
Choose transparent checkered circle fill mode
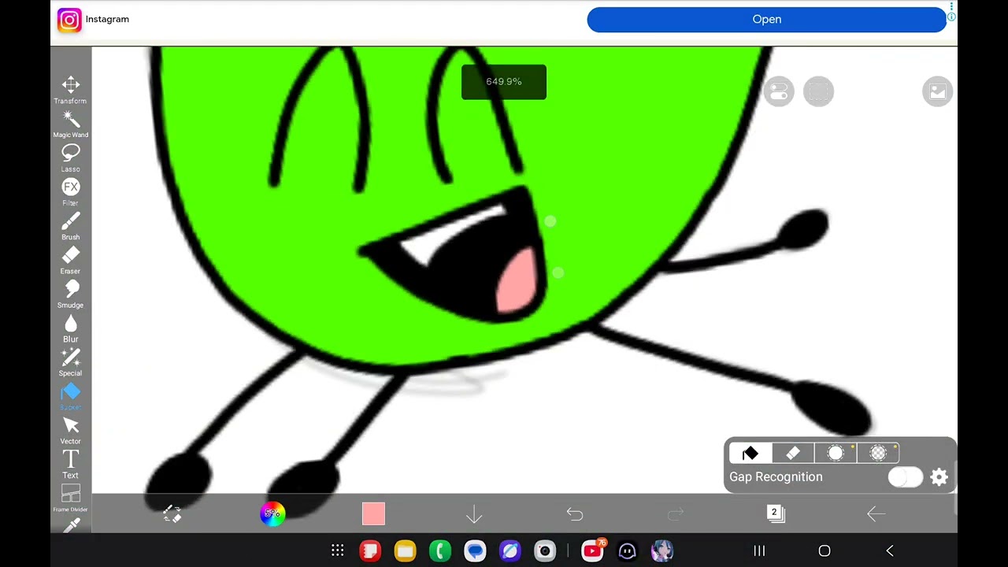click(878, 453)
